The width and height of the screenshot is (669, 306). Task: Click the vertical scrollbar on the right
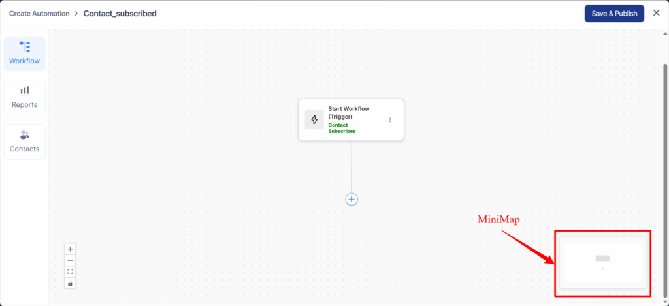pyautogui.click(x=665, y=163)
